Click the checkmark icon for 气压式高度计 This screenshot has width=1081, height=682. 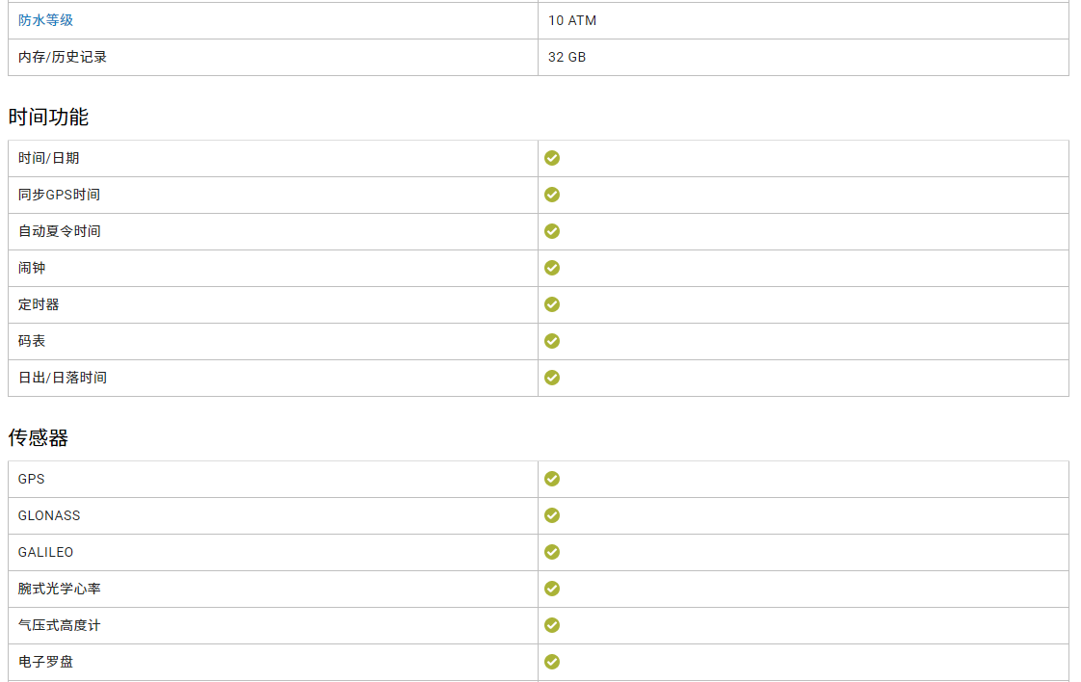(x=552, y=625)
